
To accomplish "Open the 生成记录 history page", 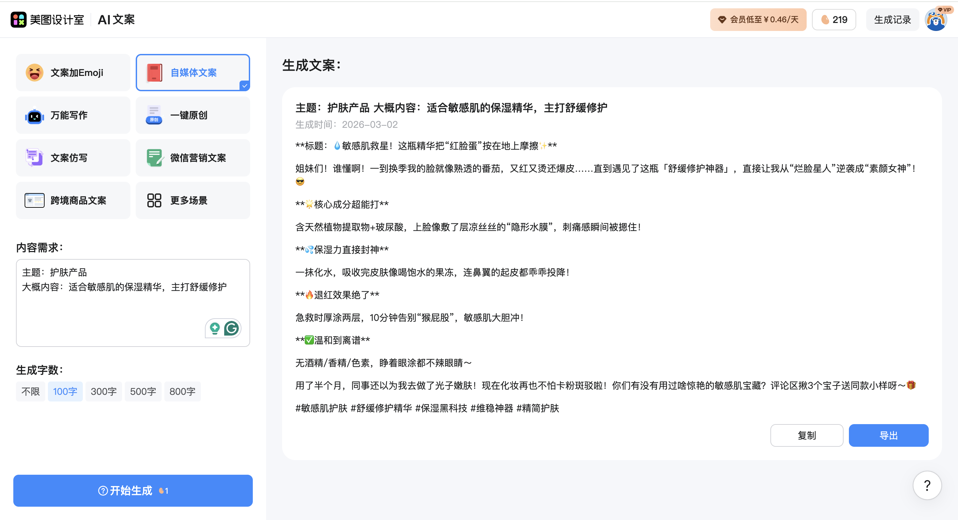I will (892, 19).
